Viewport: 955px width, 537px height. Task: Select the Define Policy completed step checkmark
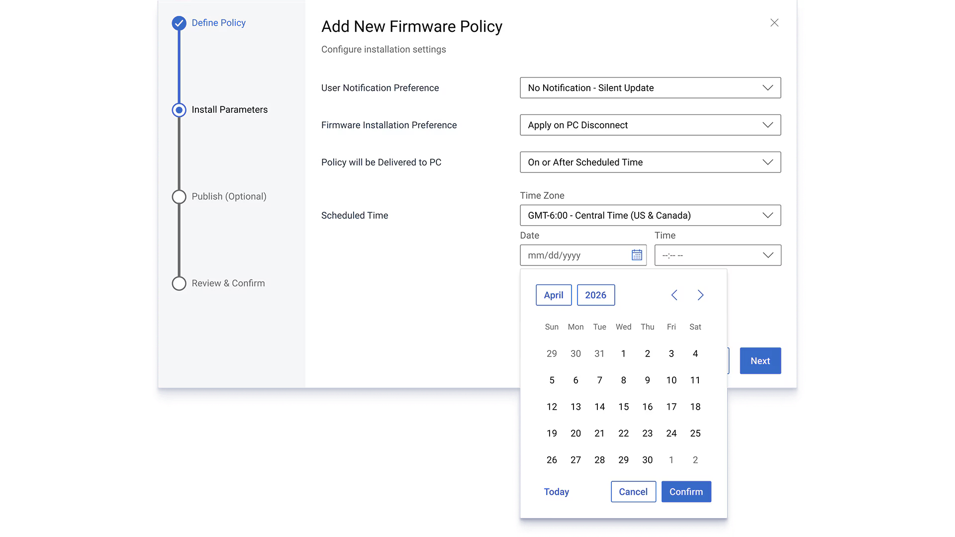(x=179, y=23)
